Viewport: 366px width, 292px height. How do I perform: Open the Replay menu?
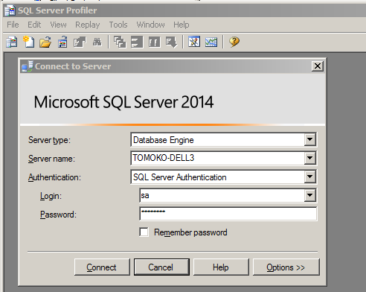[88, 25]
